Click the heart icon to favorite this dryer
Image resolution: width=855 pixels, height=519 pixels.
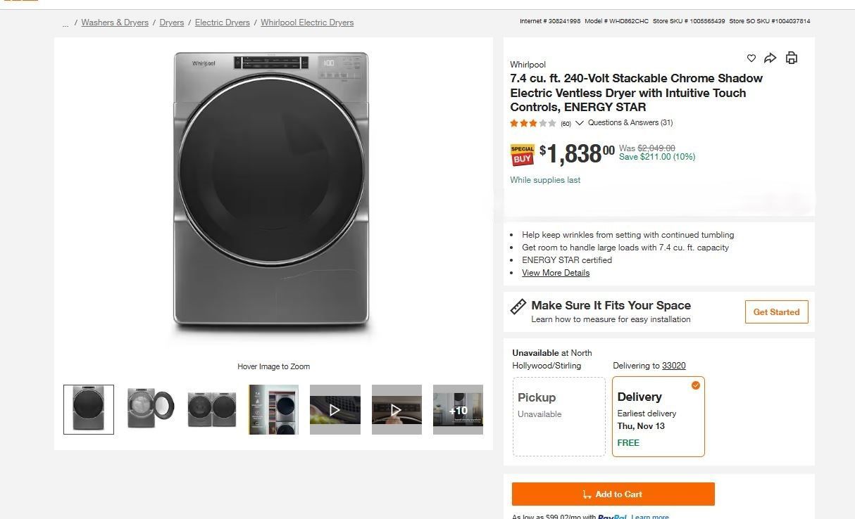pos(751,58)
